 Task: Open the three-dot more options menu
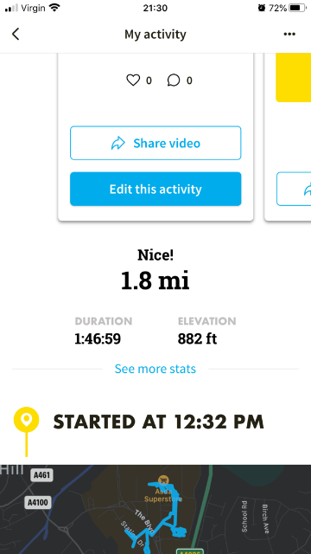[x=289, y=35]
